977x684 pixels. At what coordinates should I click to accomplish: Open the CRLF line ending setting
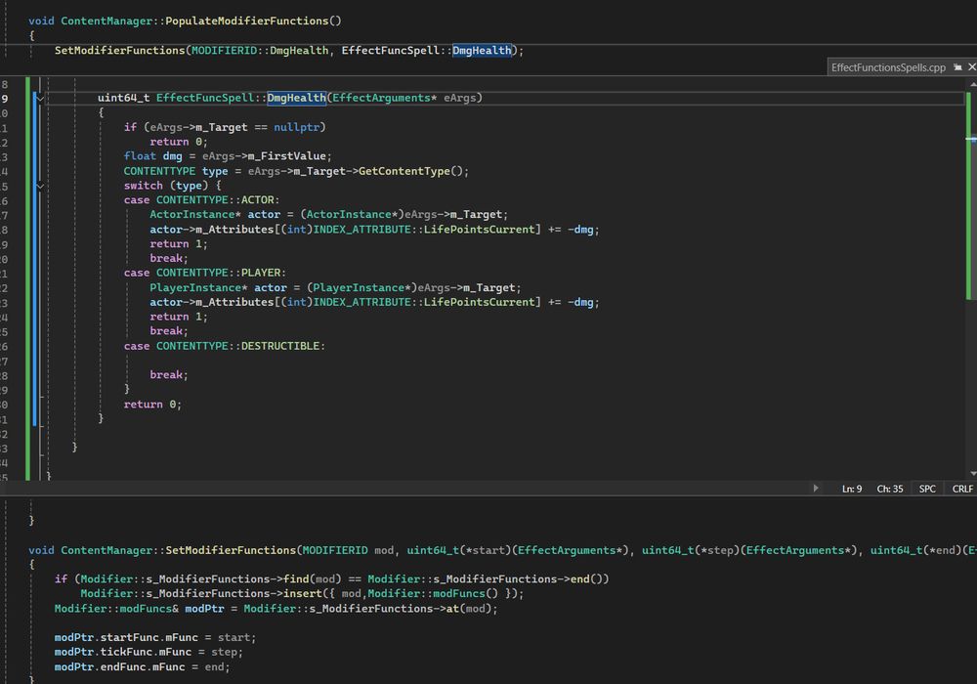(962, 489)
